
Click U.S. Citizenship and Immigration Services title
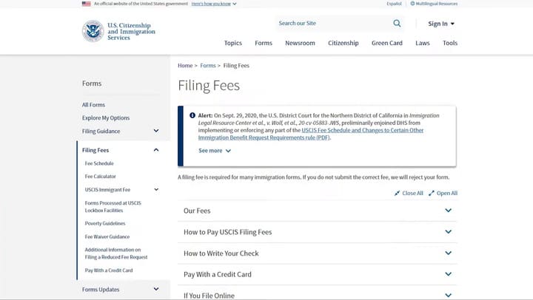coord(131,31)
